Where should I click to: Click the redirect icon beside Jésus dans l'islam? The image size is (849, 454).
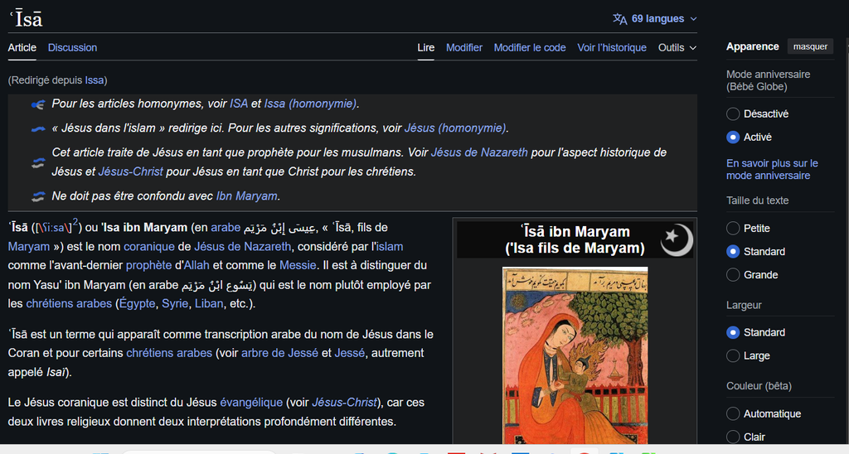tap(38, 128)
